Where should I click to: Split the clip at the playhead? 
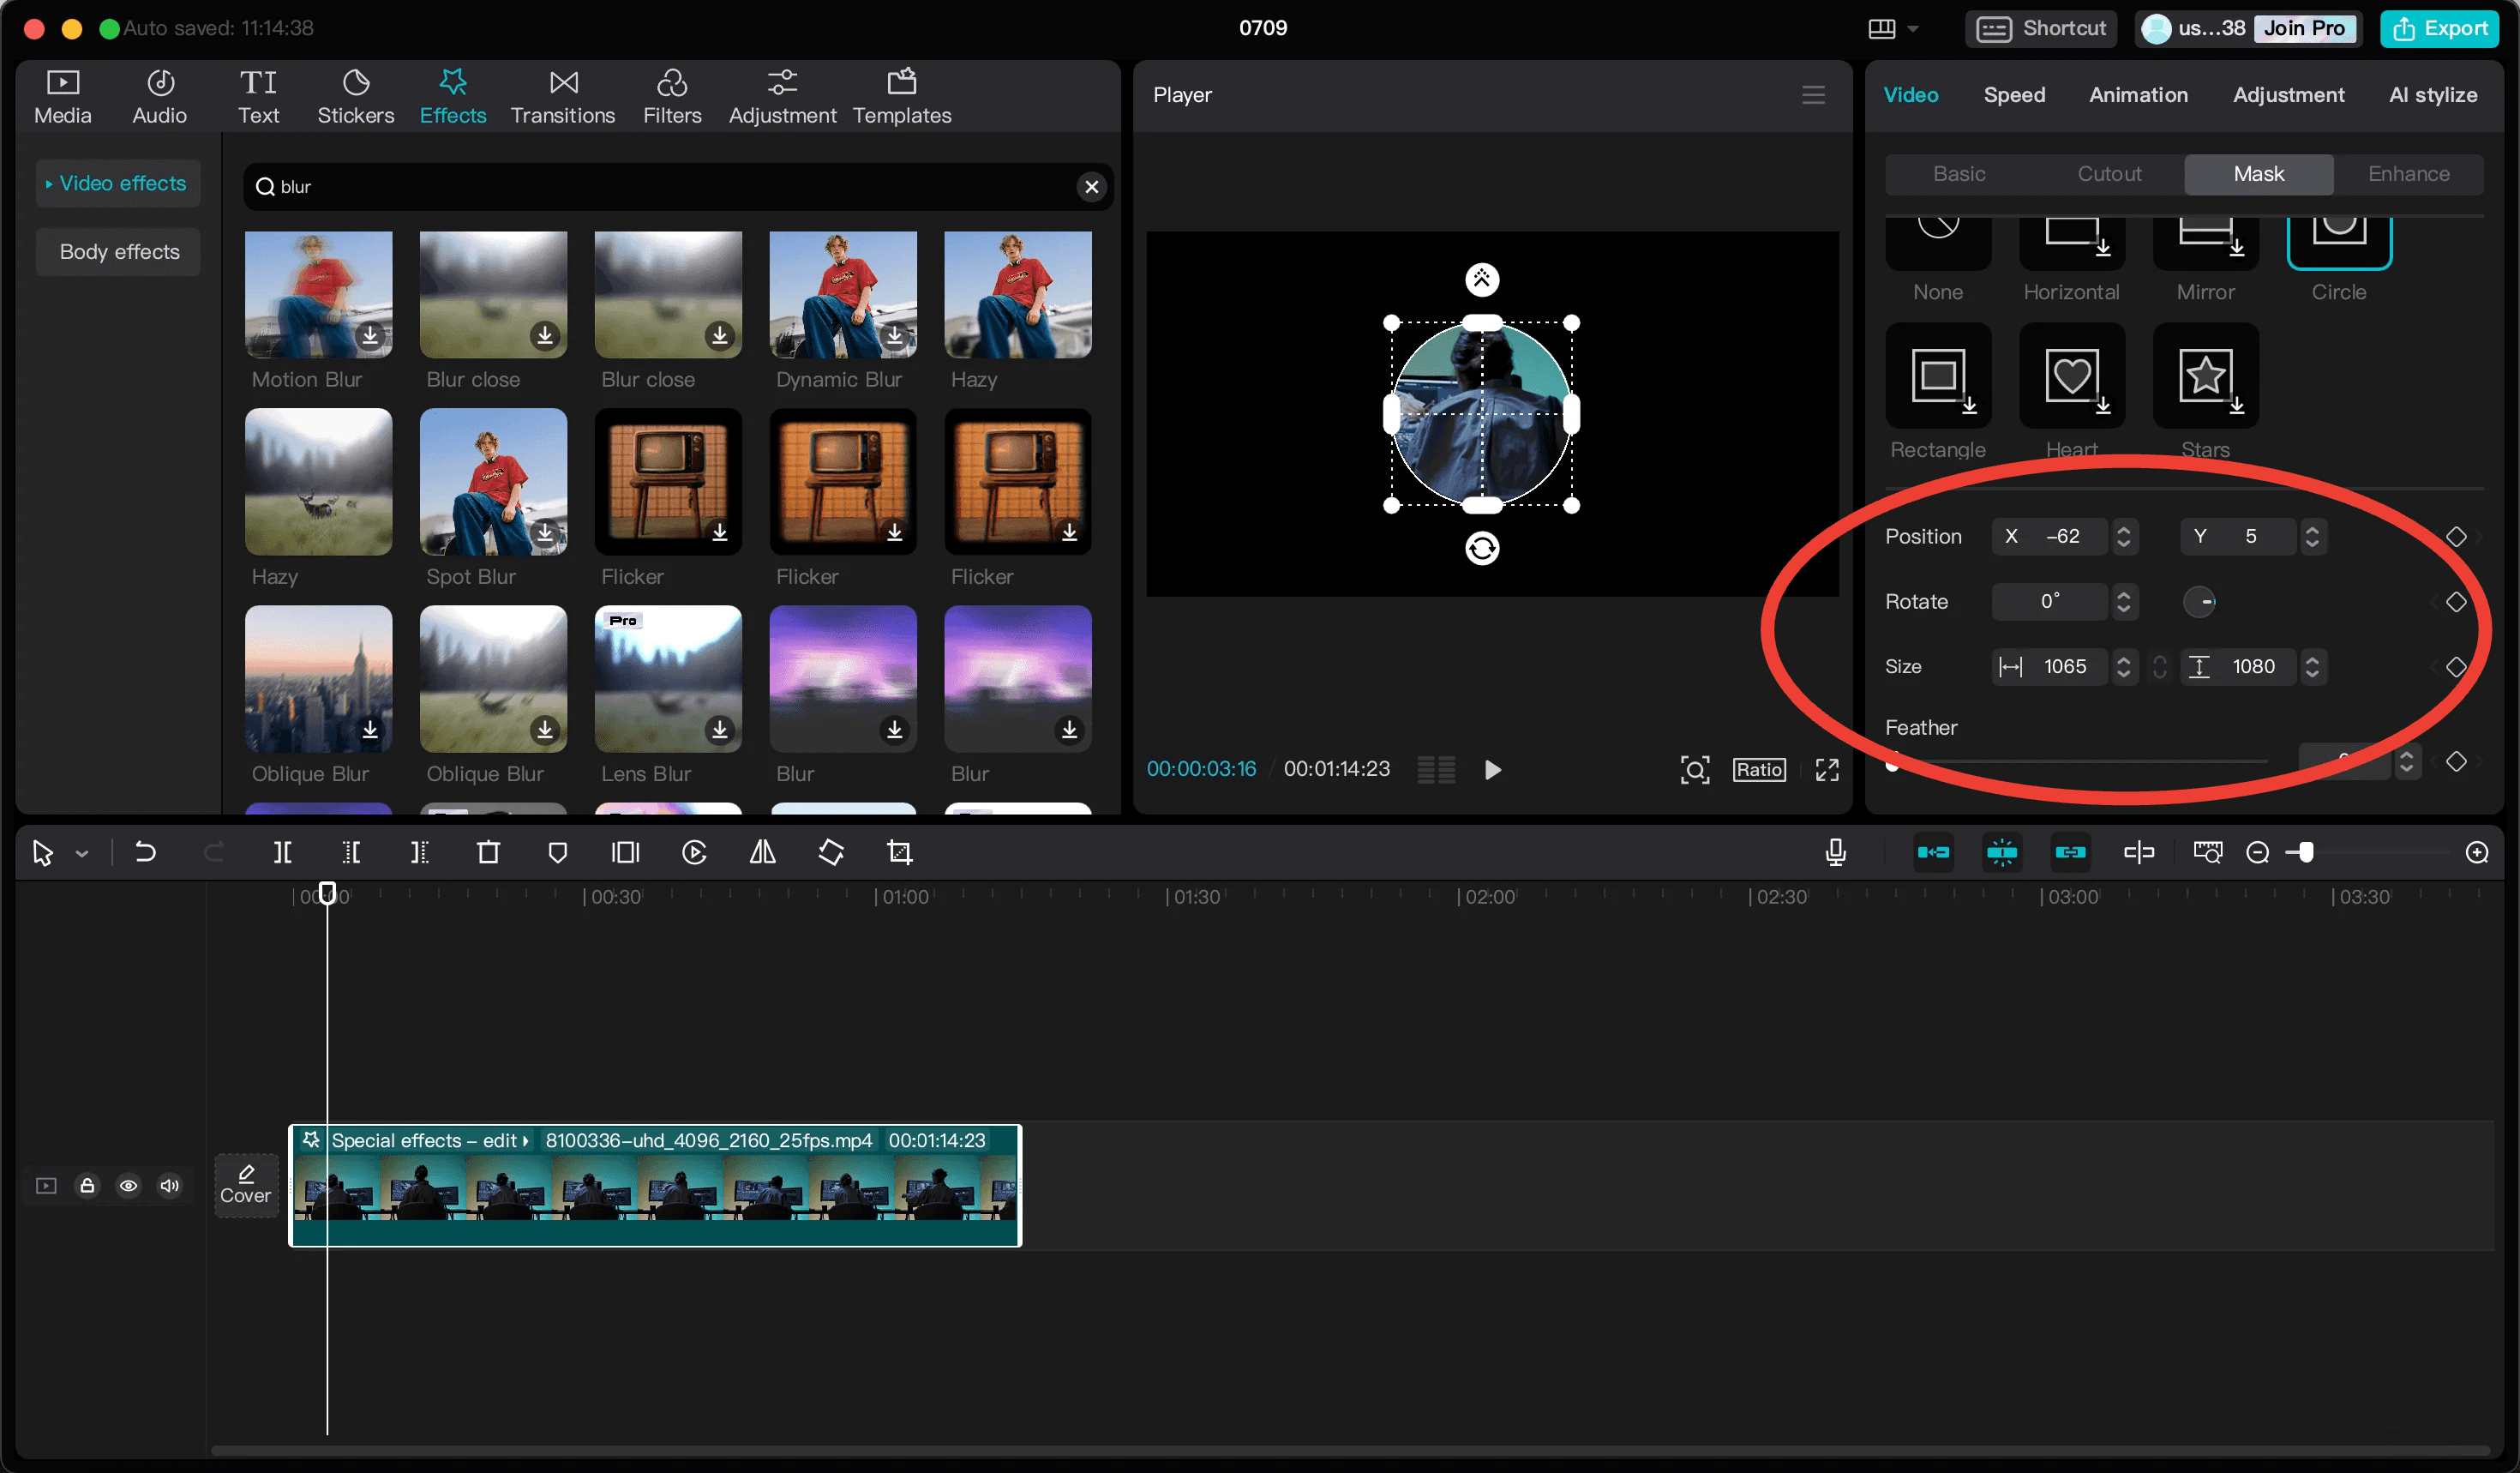pos(283,852)
